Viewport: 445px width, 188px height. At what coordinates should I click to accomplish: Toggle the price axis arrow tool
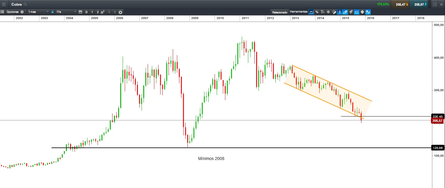311,12
